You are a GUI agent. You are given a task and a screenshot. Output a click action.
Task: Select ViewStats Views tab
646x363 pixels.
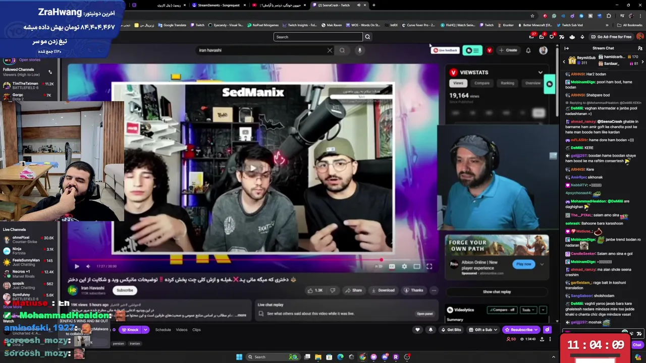click(x=458, y=83)
